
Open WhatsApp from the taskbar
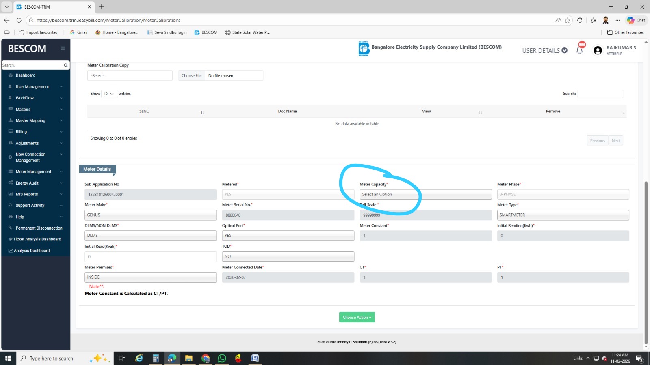[222, 358]
